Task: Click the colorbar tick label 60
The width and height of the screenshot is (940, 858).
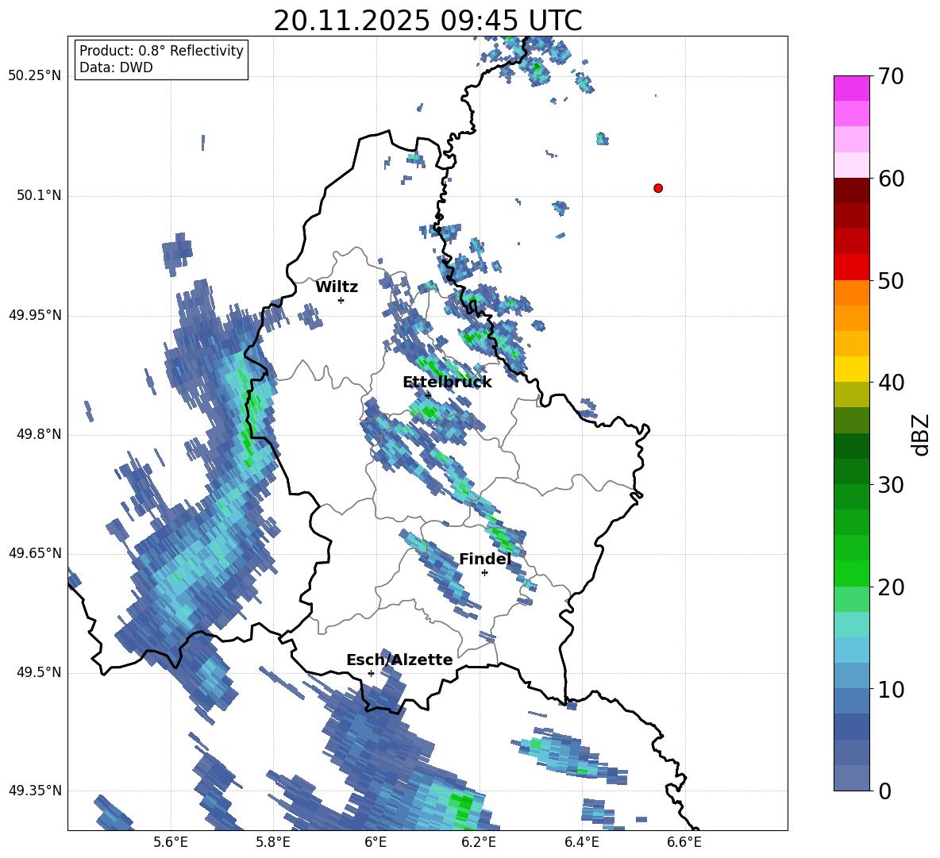Action: click(x=892, y=179)
